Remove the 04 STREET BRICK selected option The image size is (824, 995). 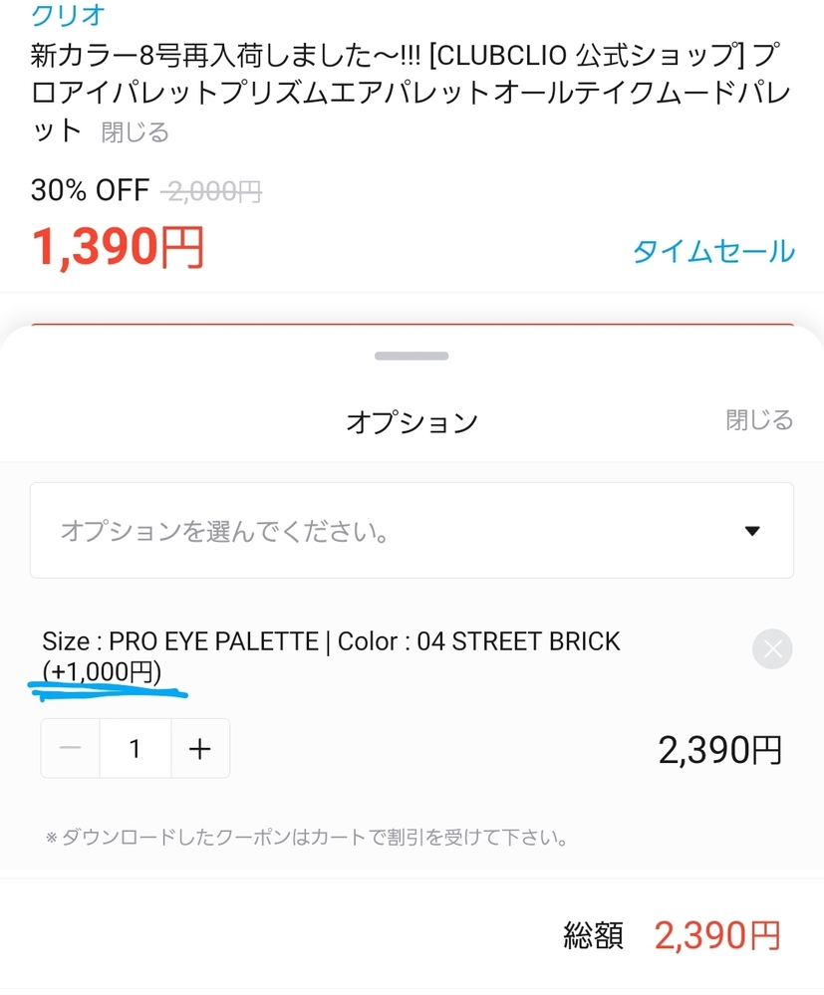pos(772,649)
